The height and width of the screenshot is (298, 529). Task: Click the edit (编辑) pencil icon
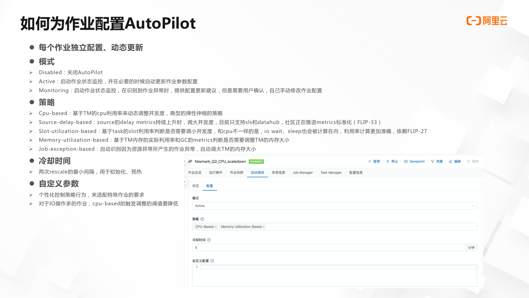tap(450, 161)
